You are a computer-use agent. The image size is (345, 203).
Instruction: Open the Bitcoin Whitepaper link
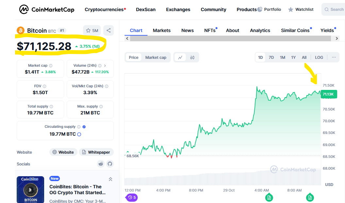coord(96,152)
